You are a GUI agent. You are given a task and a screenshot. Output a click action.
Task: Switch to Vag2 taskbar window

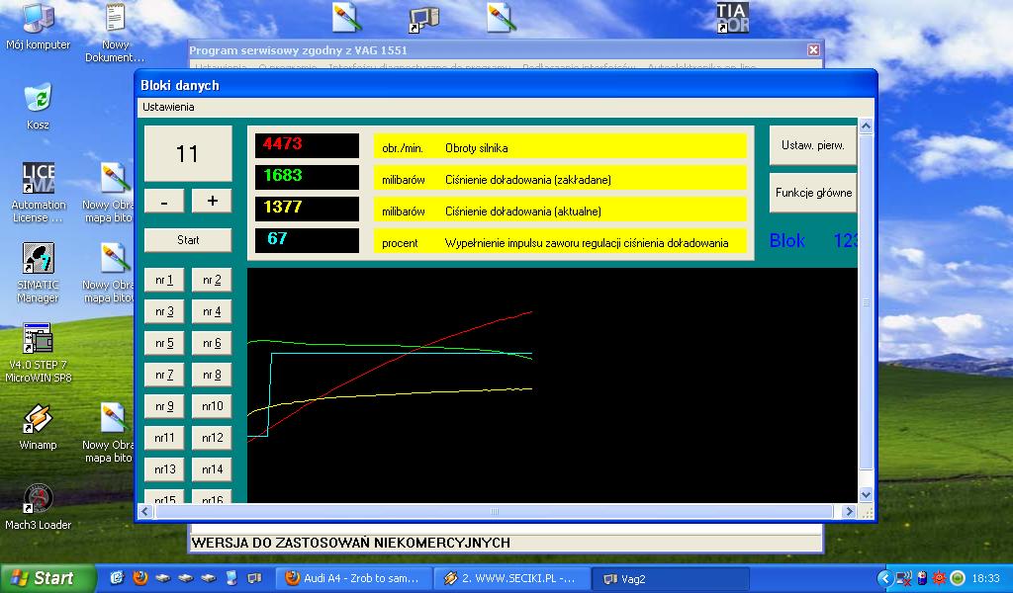click(x=671, y=579)
